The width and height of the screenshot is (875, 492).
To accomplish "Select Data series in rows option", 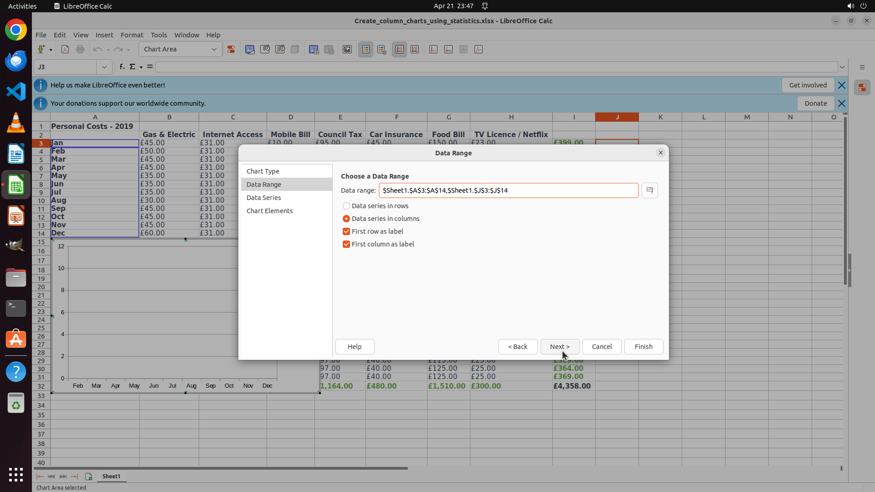I will click(x=346, y=206).
